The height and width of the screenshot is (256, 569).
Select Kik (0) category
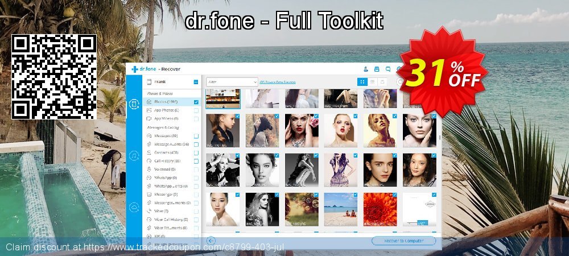point(171,236)
